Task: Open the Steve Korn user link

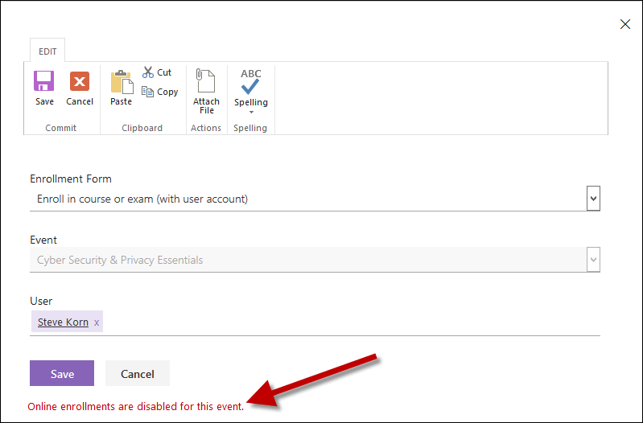Action: tap(63, 322)
